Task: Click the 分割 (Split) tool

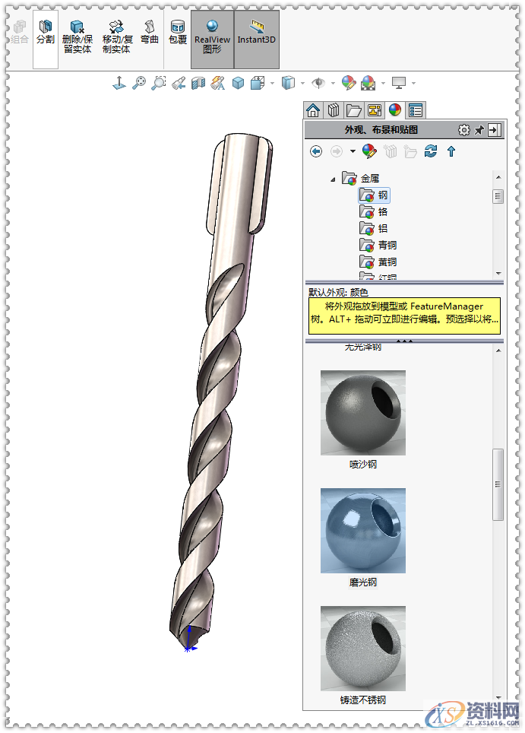Action: click(x=46, y=40)
